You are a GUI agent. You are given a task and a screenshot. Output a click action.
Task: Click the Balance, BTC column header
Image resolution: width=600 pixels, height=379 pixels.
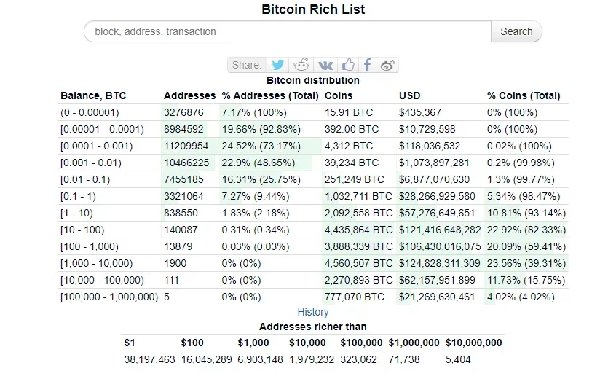(x=93, y=95)
